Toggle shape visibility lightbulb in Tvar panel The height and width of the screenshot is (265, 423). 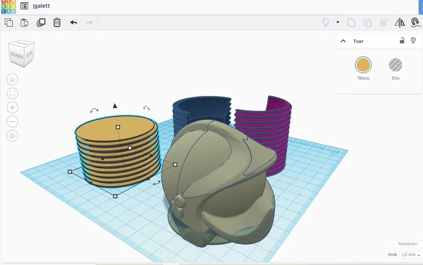[x=413, y=41]
